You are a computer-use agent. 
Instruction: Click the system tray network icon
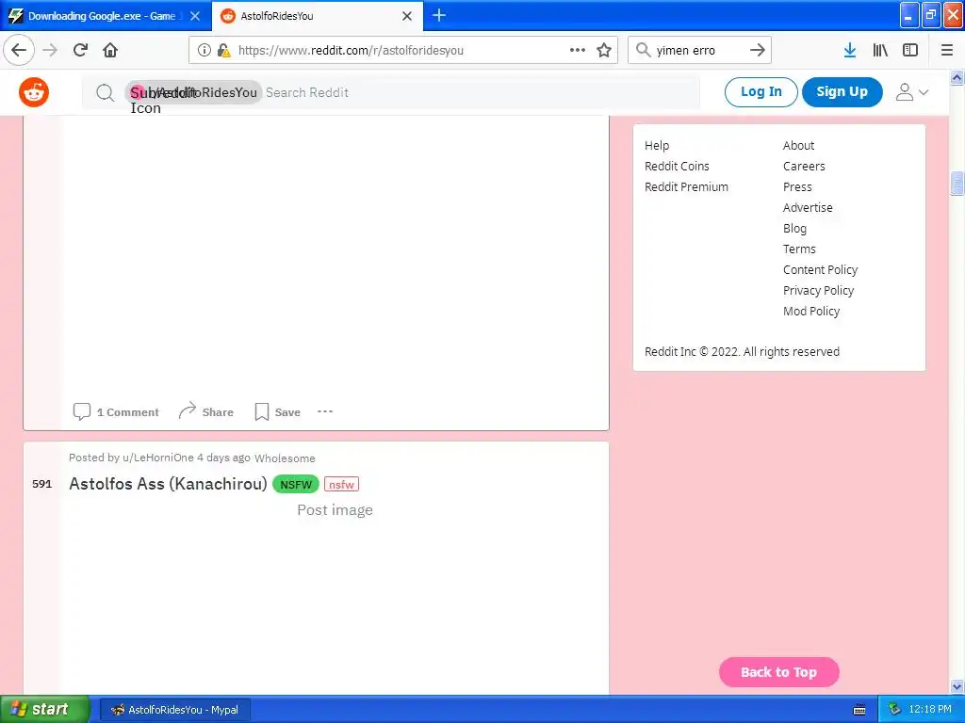(x=894, y=710)
